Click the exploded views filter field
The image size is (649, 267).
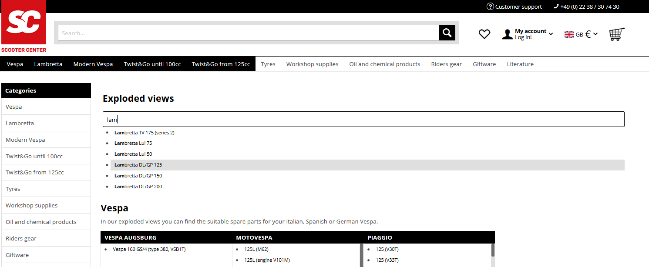[363, 119]
